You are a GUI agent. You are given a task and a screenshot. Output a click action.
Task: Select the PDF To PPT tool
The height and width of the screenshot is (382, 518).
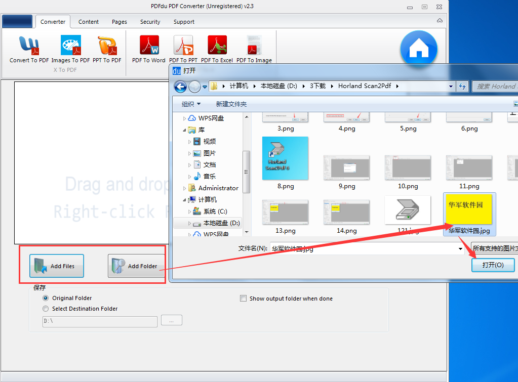click(183, 48)
